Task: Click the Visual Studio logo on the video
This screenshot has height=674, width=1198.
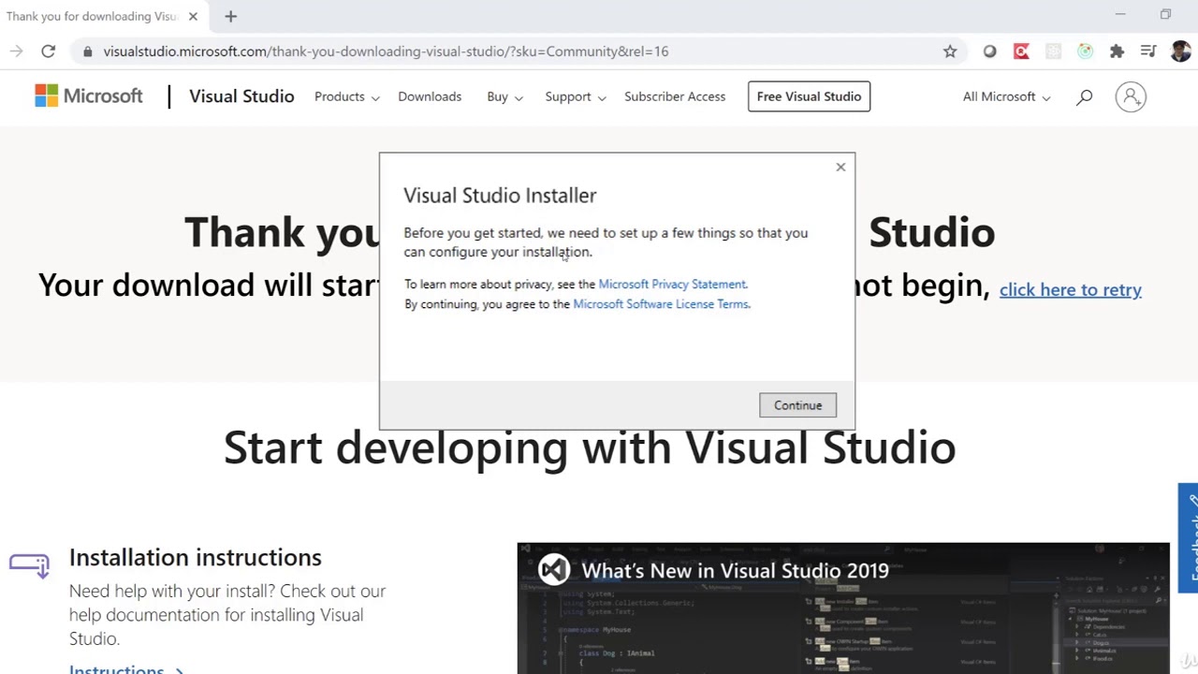Action: point(554,570)
